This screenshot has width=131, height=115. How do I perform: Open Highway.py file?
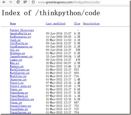pyautogui.click(x=17, y=53)
